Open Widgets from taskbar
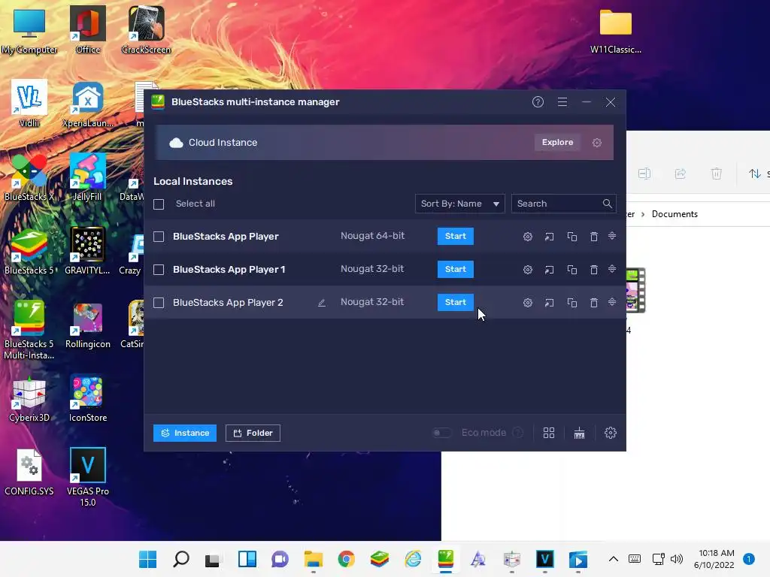This screenshot has height=577, width=770. tap(247, 559)
